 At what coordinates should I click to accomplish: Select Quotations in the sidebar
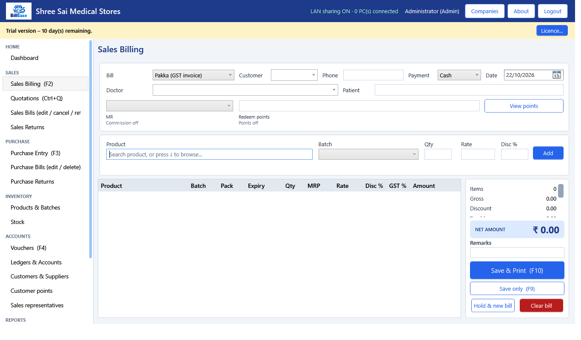[x=46, y=98]
